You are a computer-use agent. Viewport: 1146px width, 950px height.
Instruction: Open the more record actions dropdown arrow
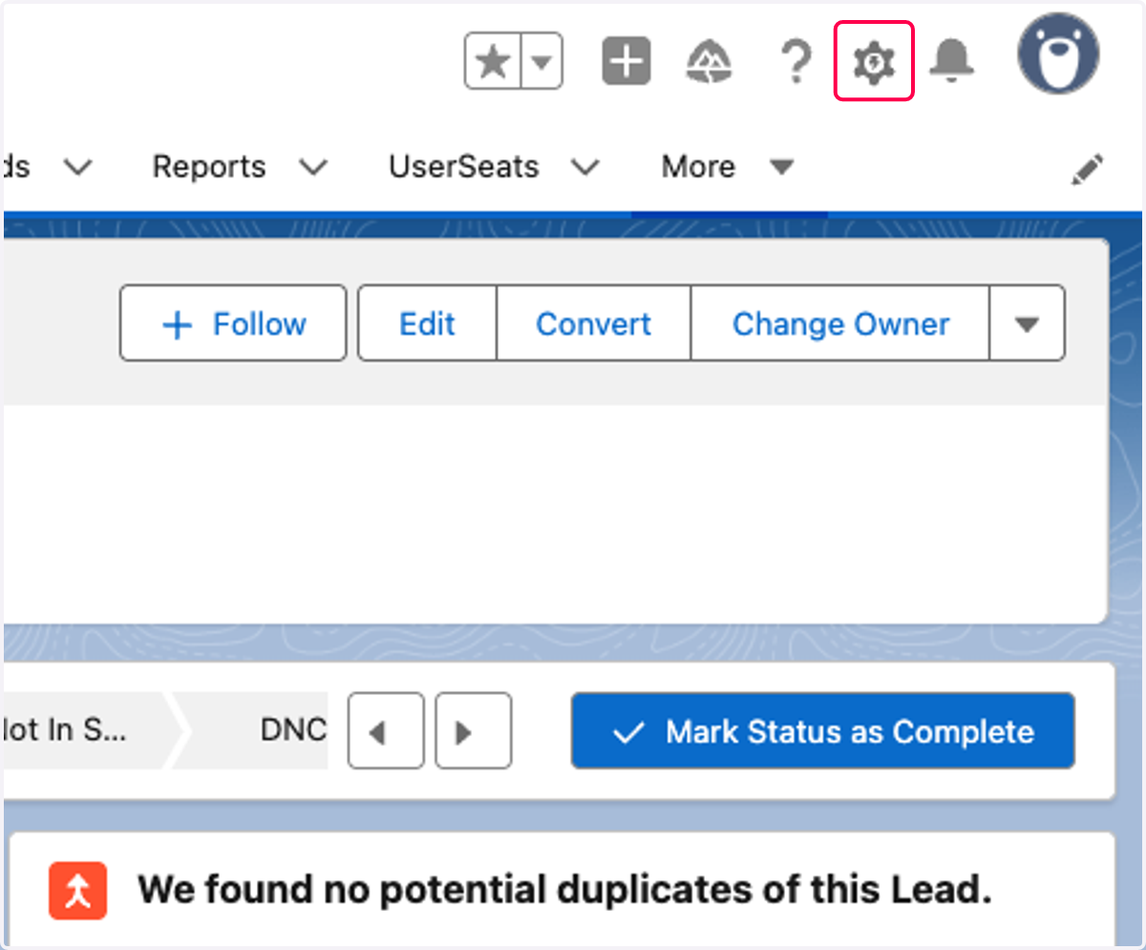tap(1027, 324)
